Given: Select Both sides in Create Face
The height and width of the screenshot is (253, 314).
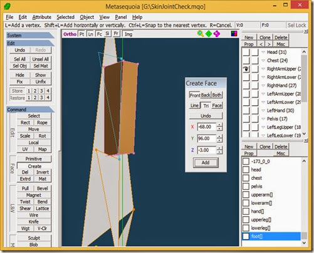Looking at the screenshot, I should point(217,95).
